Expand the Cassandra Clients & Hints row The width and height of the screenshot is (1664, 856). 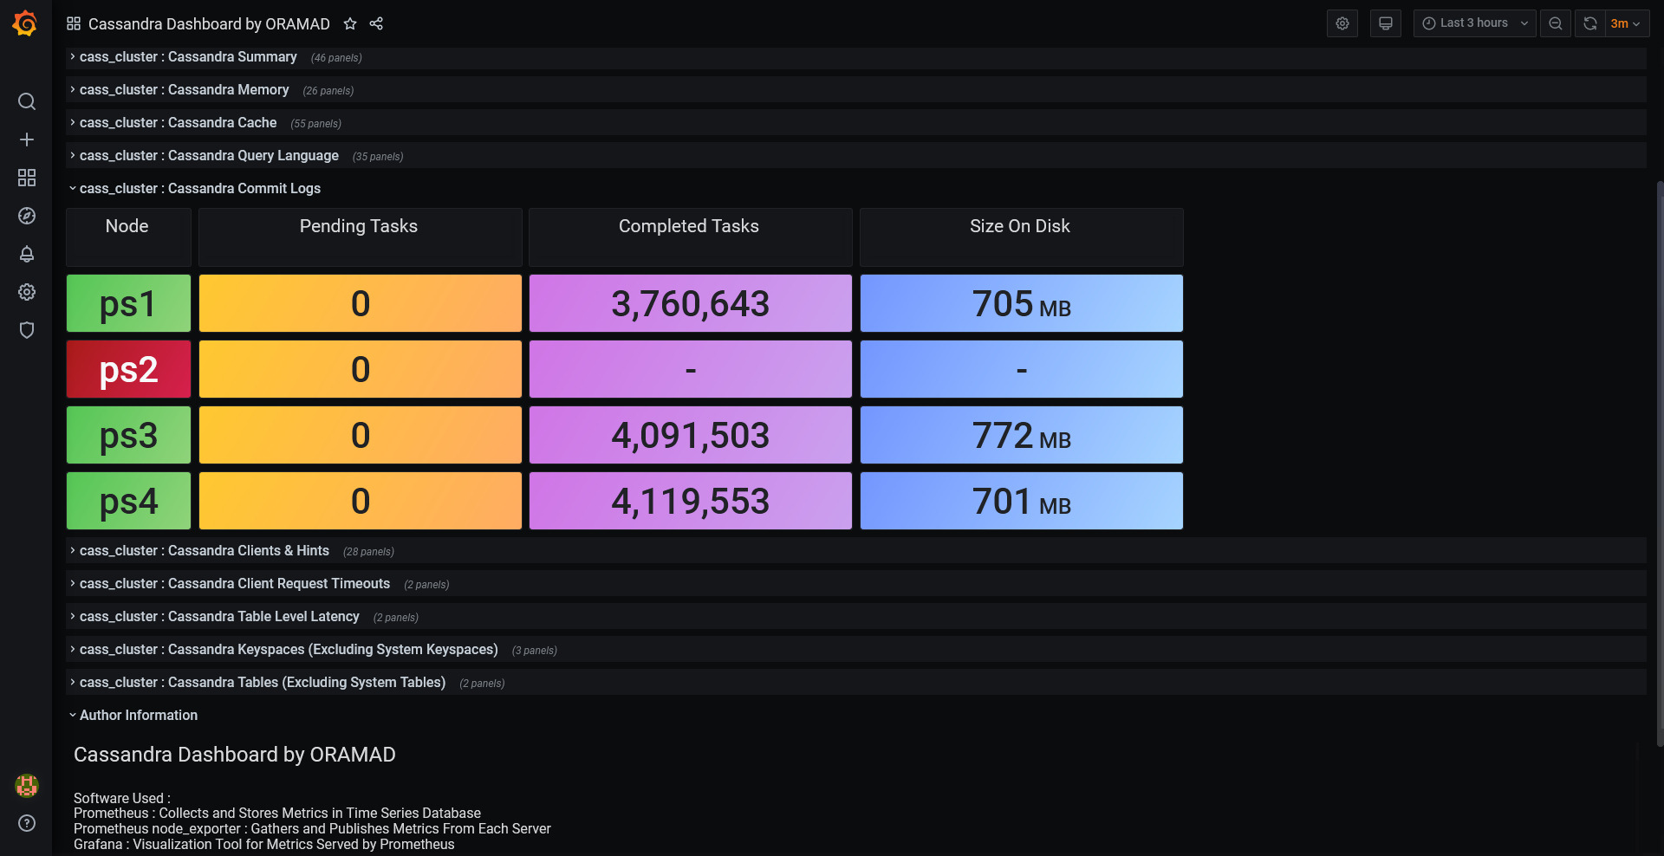pyautogui.click(x=205, y=551)
